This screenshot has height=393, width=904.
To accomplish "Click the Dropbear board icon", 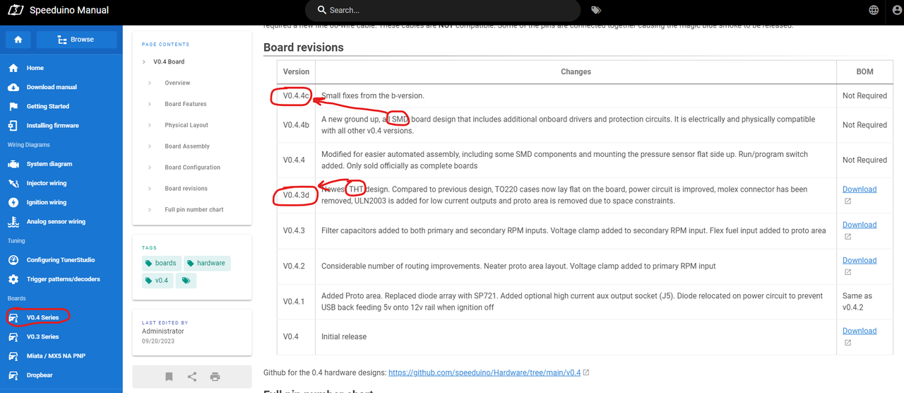I will 13,375.
